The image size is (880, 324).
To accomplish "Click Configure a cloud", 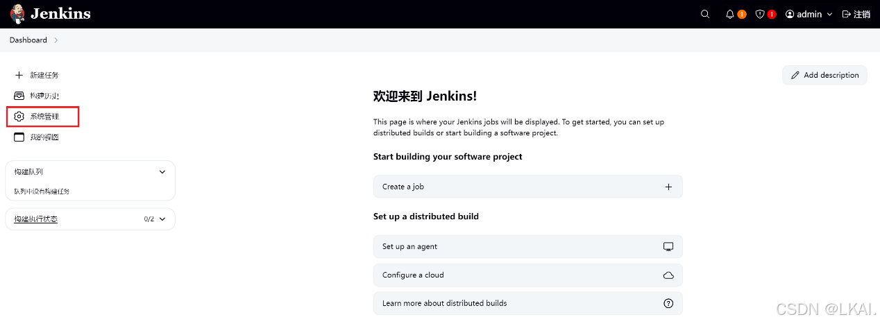I will 527,275.
